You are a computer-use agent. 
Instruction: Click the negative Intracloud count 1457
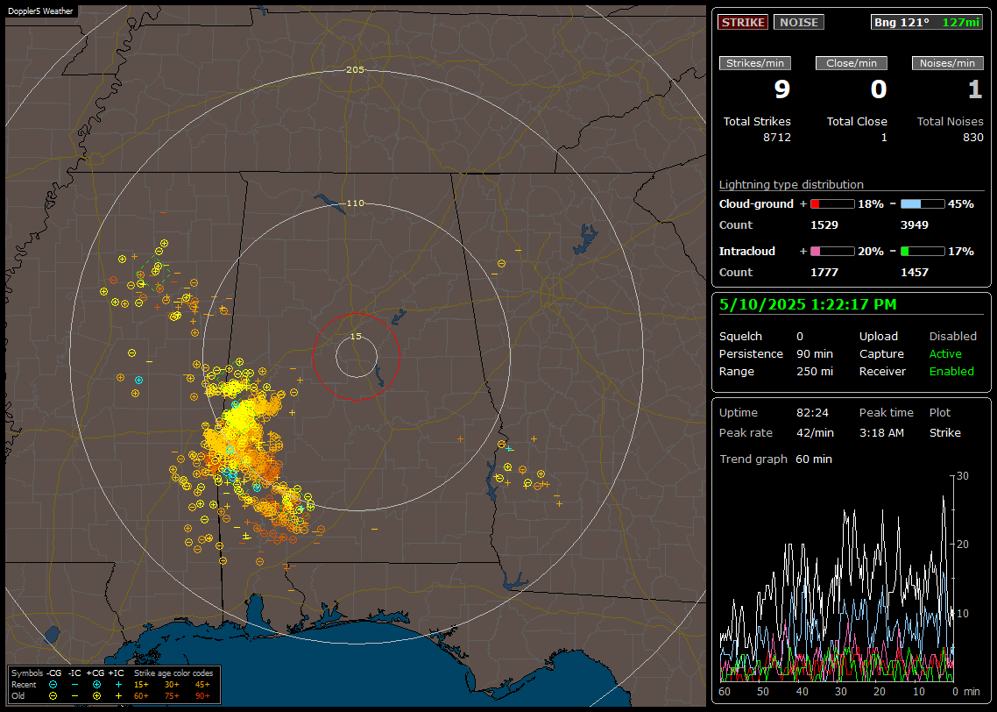pos(915,273)
